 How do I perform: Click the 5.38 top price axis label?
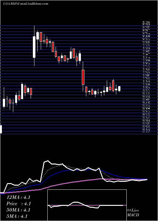[146, 22]
